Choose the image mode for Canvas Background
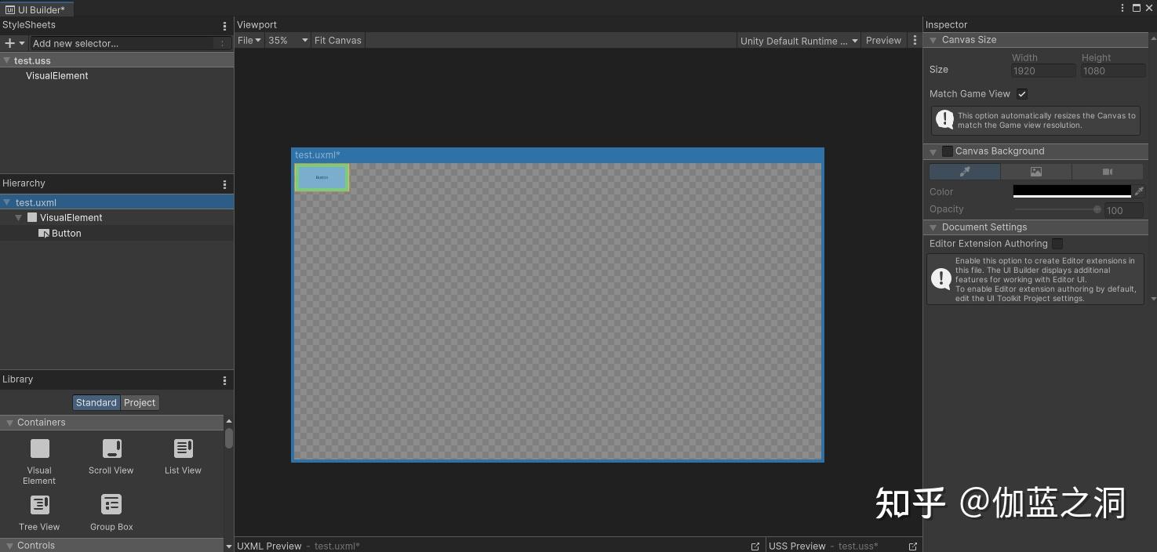1157x552 pixels. (x=1035, y=171)
